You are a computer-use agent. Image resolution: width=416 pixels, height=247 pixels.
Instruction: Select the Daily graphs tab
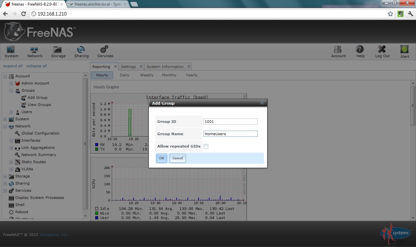[x=124, y=75]
